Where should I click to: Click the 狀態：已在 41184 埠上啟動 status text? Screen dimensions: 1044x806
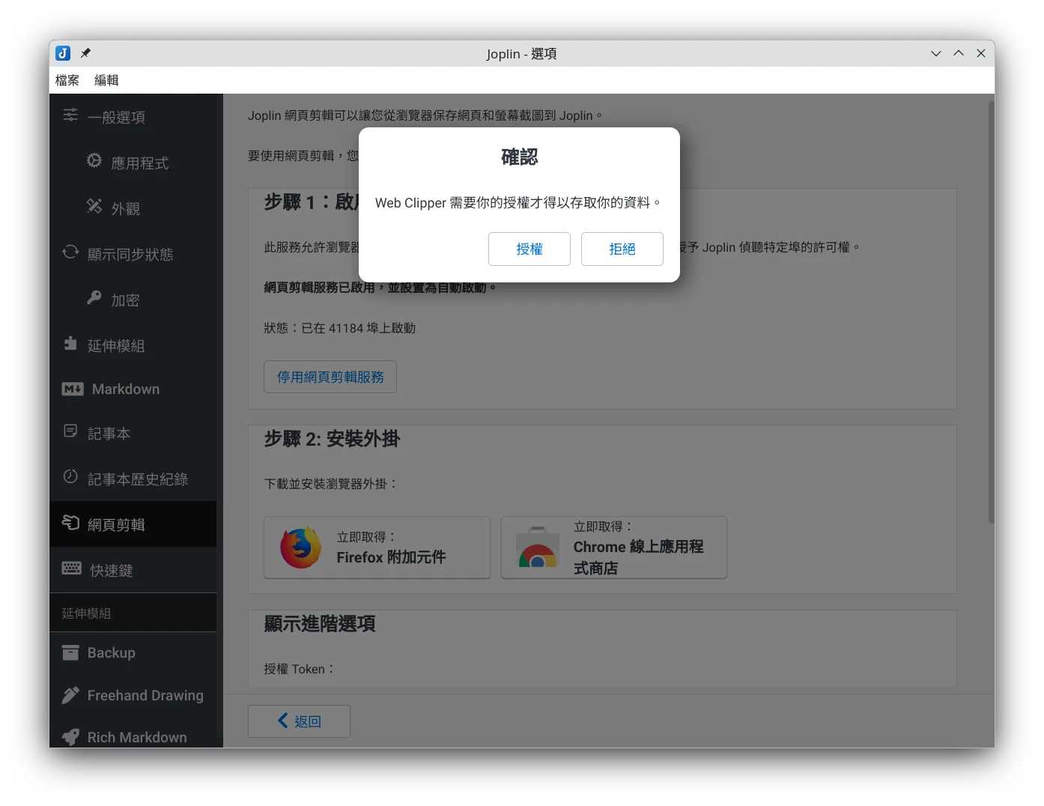click(339, 328)
